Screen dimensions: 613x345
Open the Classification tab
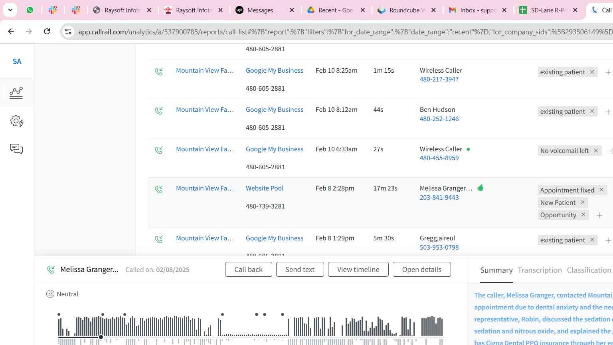tap(589, 270)
